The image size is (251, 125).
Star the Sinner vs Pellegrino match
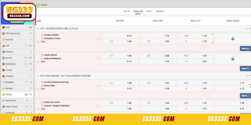click(38, 62)
